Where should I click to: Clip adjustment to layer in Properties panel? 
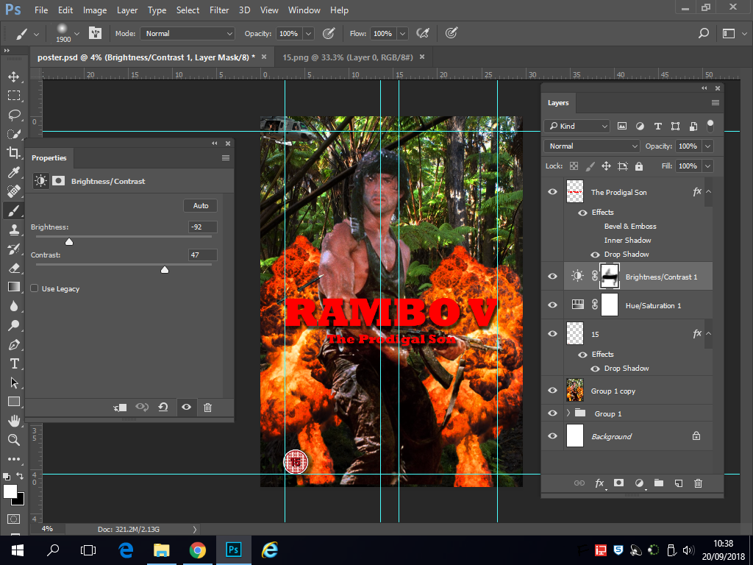pyautogui.click(x=120, y=408)
